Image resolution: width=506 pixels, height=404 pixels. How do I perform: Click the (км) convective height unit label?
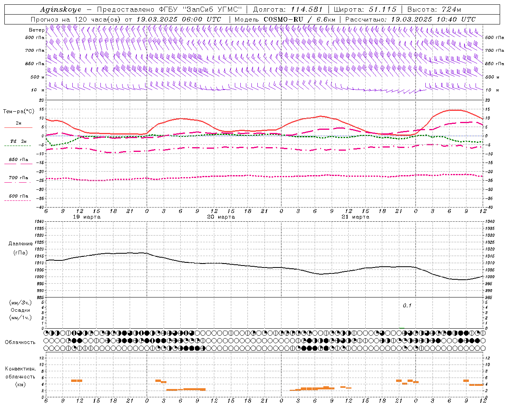pyautogui.click(x=21, y=384)
